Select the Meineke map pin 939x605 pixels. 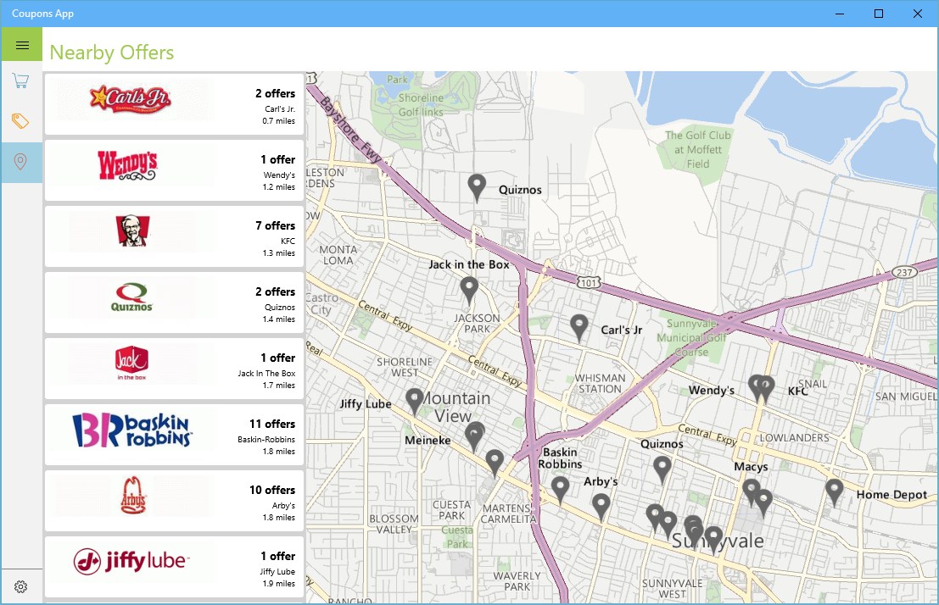click(474, 437)
